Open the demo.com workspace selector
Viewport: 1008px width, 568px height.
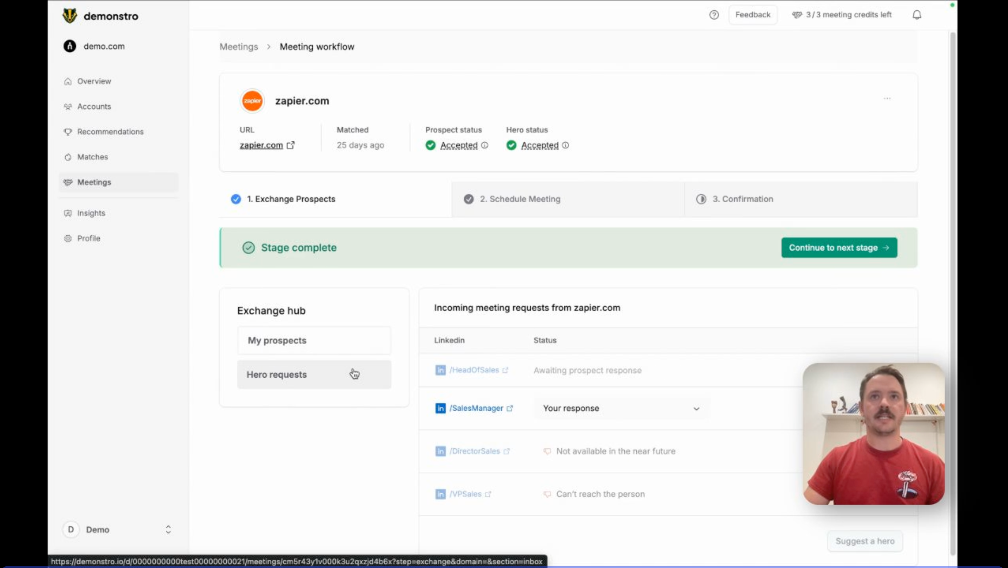click(104, 46)
